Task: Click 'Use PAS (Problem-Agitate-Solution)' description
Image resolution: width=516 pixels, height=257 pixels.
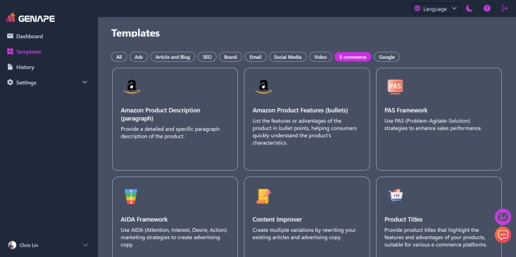Action: pyautogui.click(x=433, y=124)
